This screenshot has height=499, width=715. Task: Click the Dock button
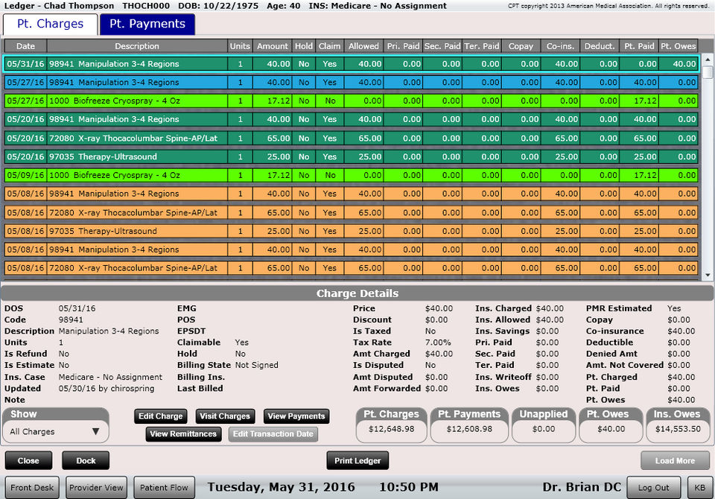[x=86, y=461]
